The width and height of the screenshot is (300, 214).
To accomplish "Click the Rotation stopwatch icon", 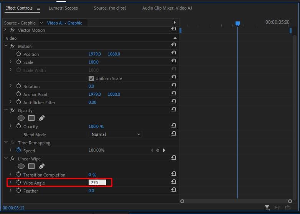I will click(18, 86).
